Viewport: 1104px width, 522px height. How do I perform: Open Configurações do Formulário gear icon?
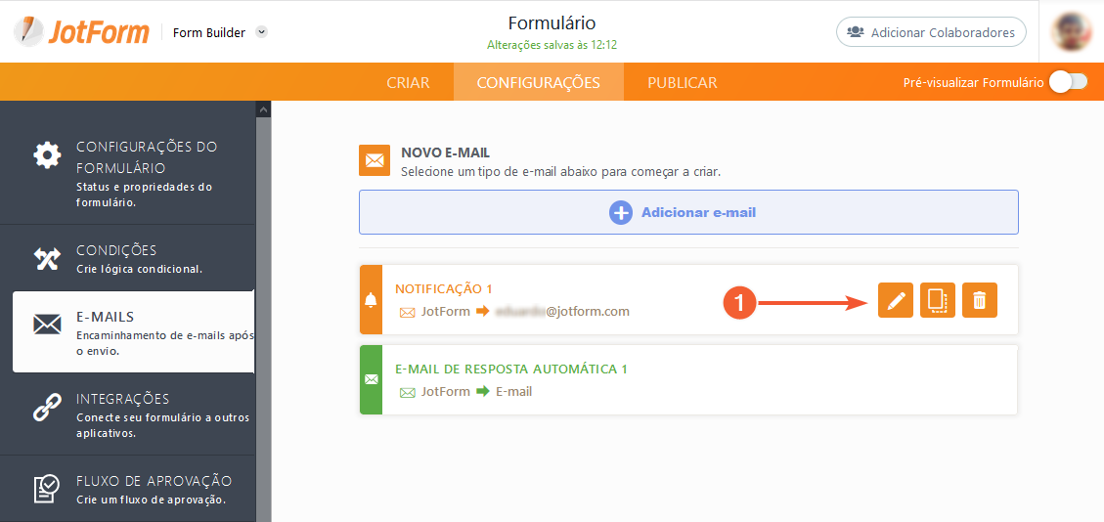click(47, 154)
